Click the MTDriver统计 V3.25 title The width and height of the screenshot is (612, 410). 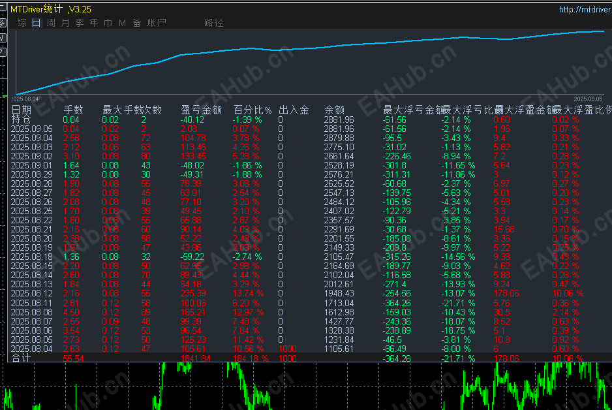tap(51, 9)
